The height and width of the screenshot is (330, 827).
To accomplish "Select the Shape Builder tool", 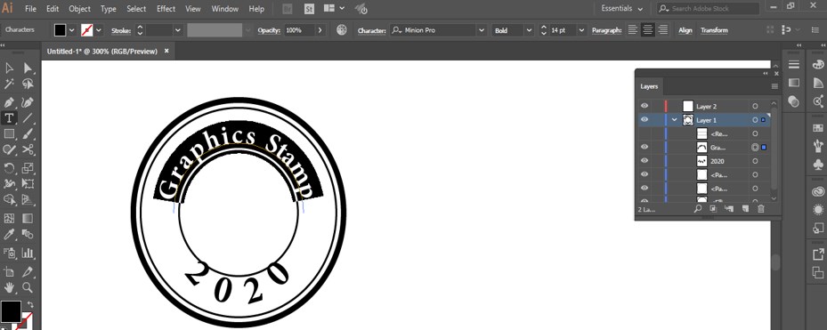I will (x=9, y=200).
